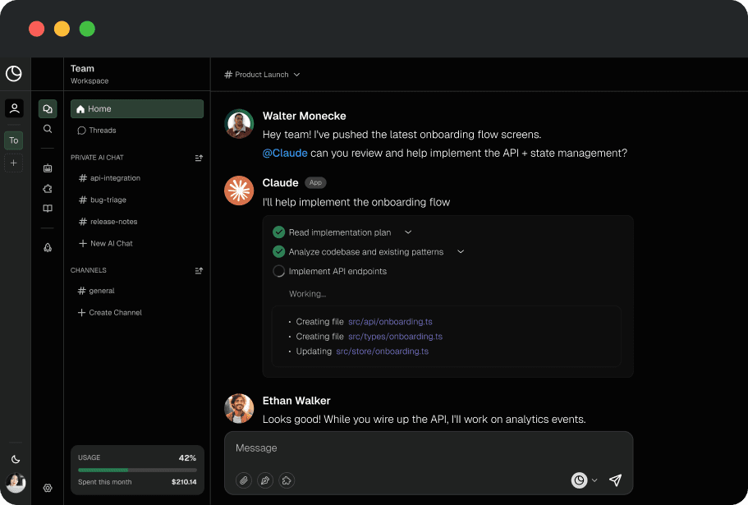Viewport: 748px width, 505px height.
Task: Open the documentation book icon
Action: [x=47, y=208]
